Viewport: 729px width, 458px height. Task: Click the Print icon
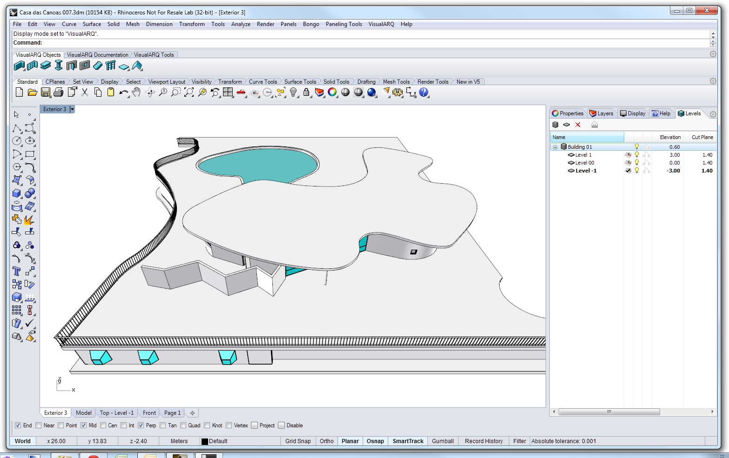tap(58, 92)
